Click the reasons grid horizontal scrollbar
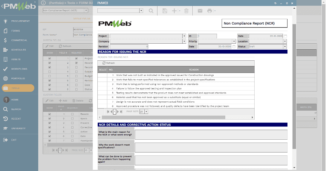This screenshot has width=326, height=171. (x=163, y=117)
